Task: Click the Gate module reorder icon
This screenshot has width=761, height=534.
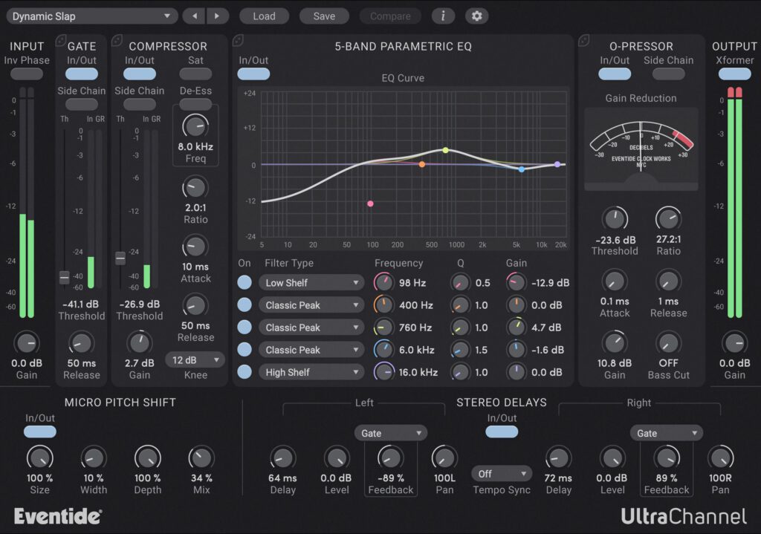Action: point(61,40)
